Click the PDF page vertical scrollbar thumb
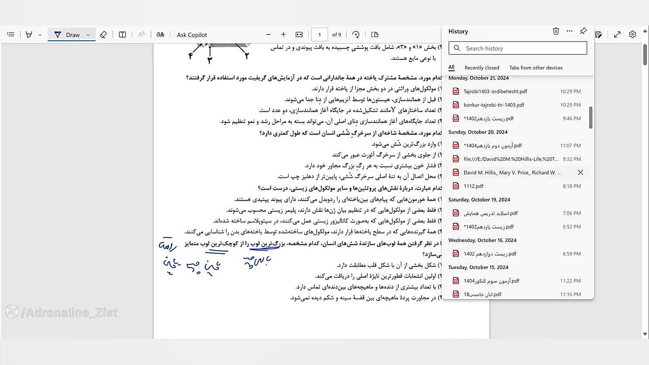The height and width of the screenshot is (365, 649). [645, 55]
